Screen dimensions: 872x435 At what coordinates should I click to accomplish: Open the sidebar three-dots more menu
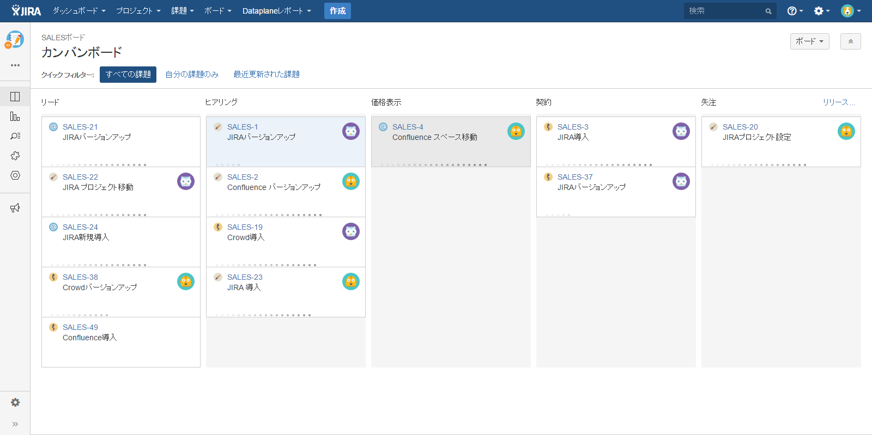[15, 65]
